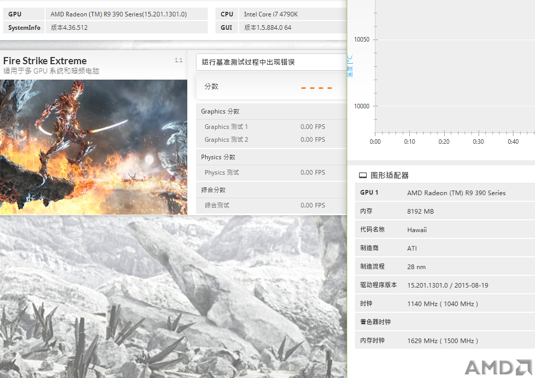
Task: Click the Physics 测试 row label
Action: (x=222, y=173)
